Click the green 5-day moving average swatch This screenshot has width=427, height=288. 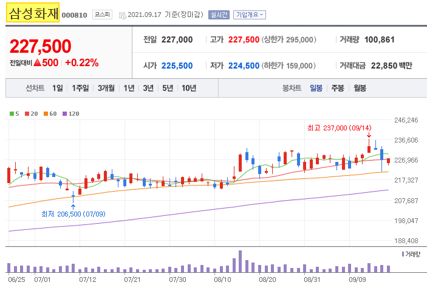[x=12, y=113]
